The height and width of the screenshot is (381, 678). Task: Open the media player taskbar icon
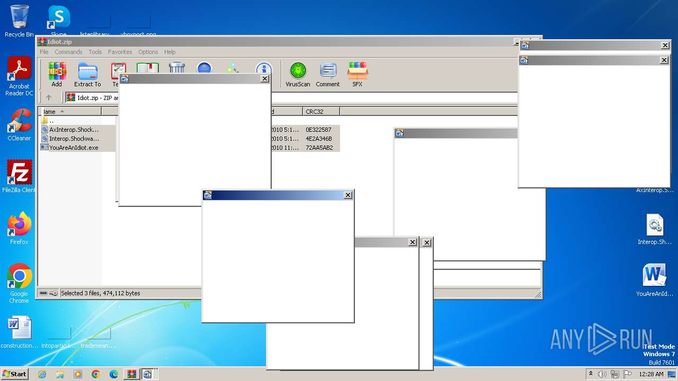click(x=78, y=374)
